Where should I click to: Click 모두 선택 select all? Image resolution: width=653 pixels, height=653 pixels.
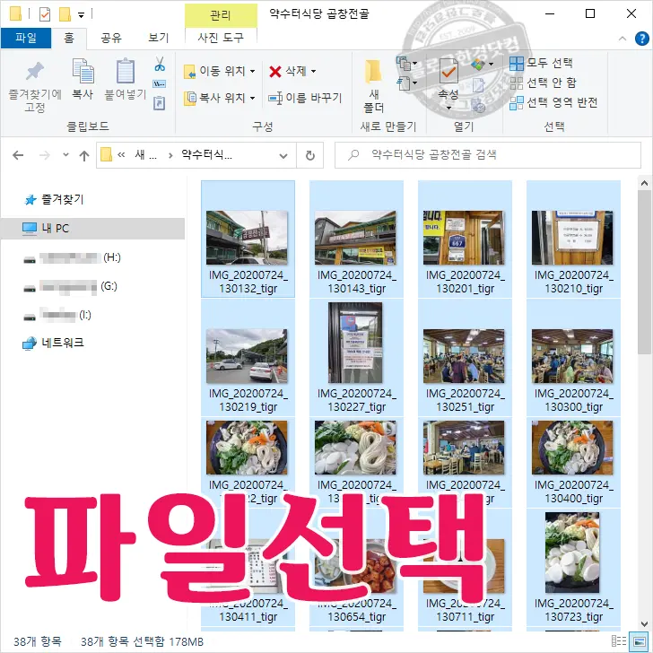pos(542,64)
